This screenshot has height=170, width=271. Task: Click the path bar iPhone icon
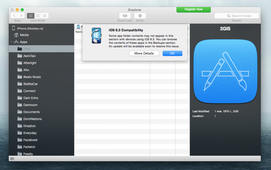[x=78, y=27]
